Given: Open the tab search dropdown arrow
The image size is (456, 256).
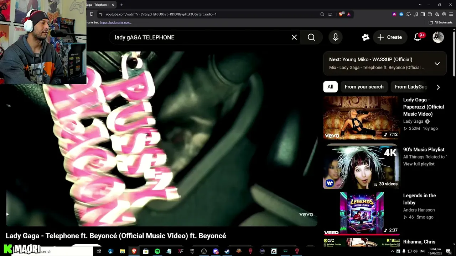Looking at the screenshot, I should [x=420, y=5].
